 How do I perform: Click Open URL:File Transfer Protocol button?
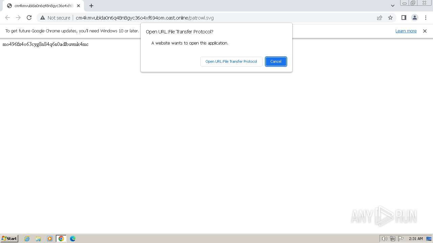(x=231, y=61)
